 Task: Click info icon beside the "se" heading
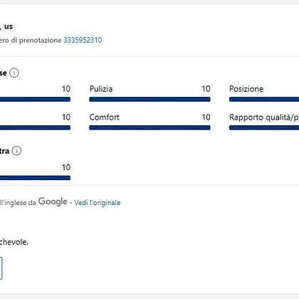tap(14, 73)
